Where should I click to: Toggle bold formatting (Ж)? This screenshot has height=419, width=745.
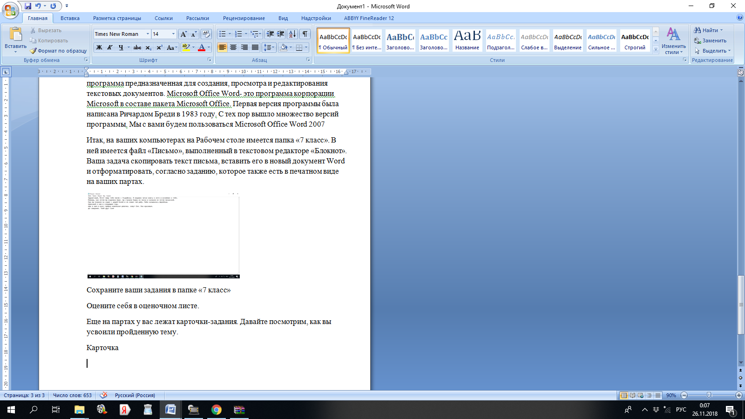pos(99,47)
